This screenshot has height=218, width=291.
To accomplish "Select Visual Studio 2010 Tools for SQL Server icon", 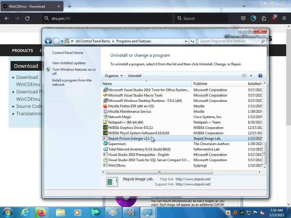I will [x=105, y=160].
